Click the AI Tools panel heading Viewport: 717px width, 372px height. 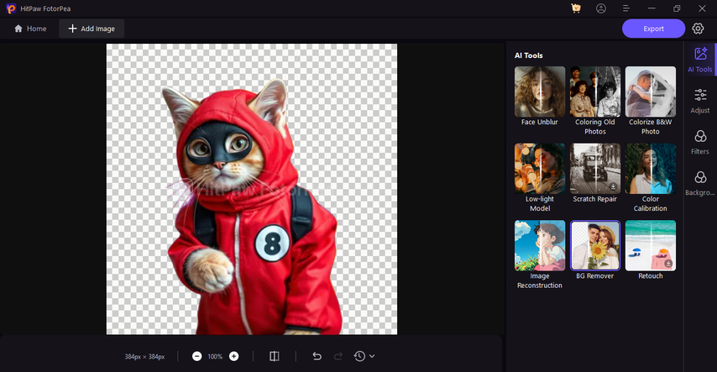529,55
